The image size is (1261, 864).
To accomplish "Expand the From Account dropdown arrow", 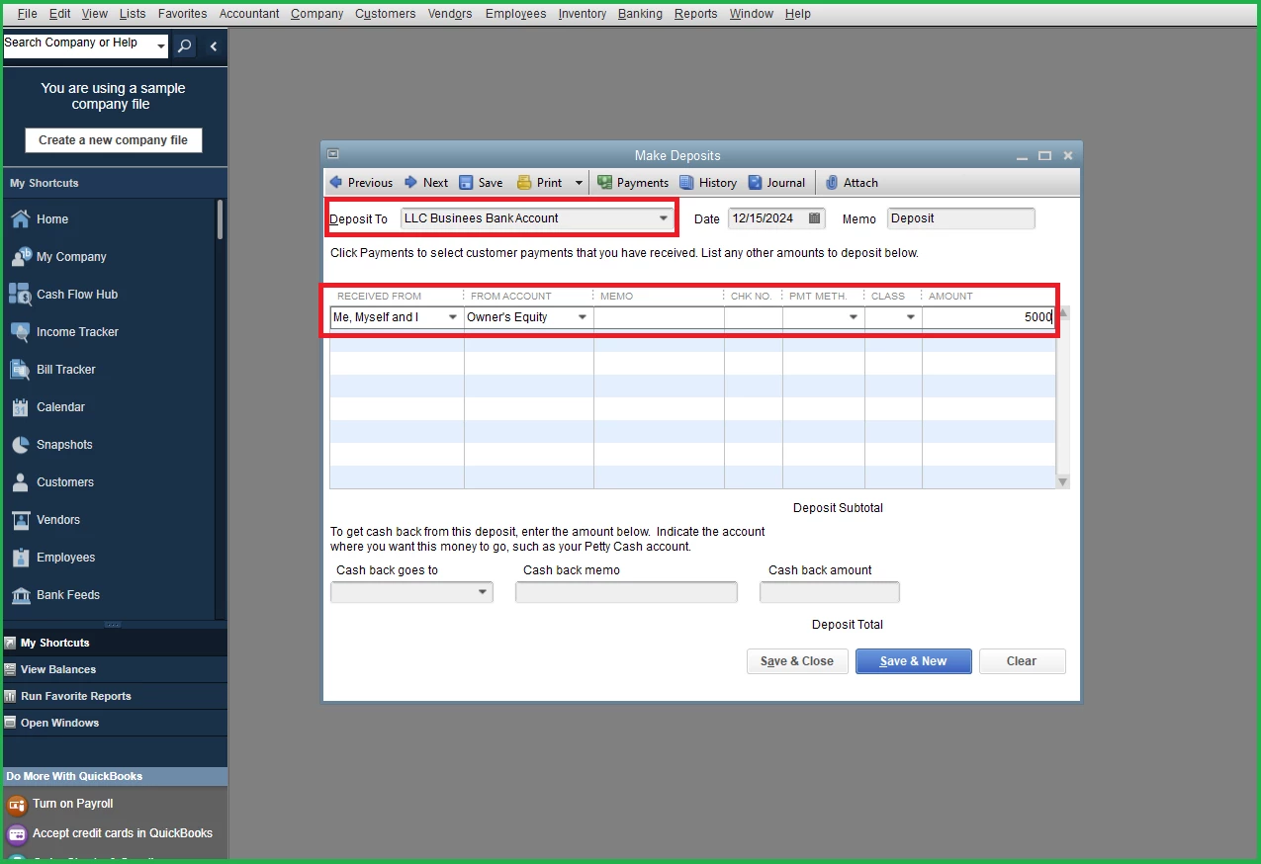I will click(583, 317).
